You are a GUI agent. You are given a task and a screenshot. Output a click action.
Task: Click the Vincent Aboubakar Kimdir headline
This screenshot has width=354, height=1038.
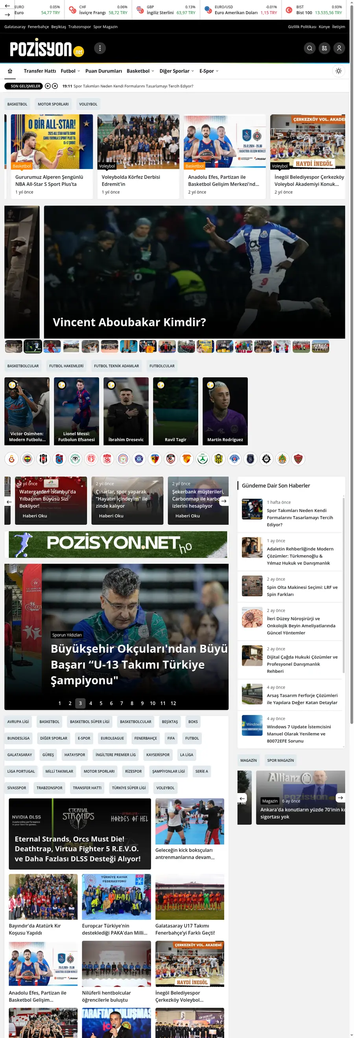click(129, 322)
